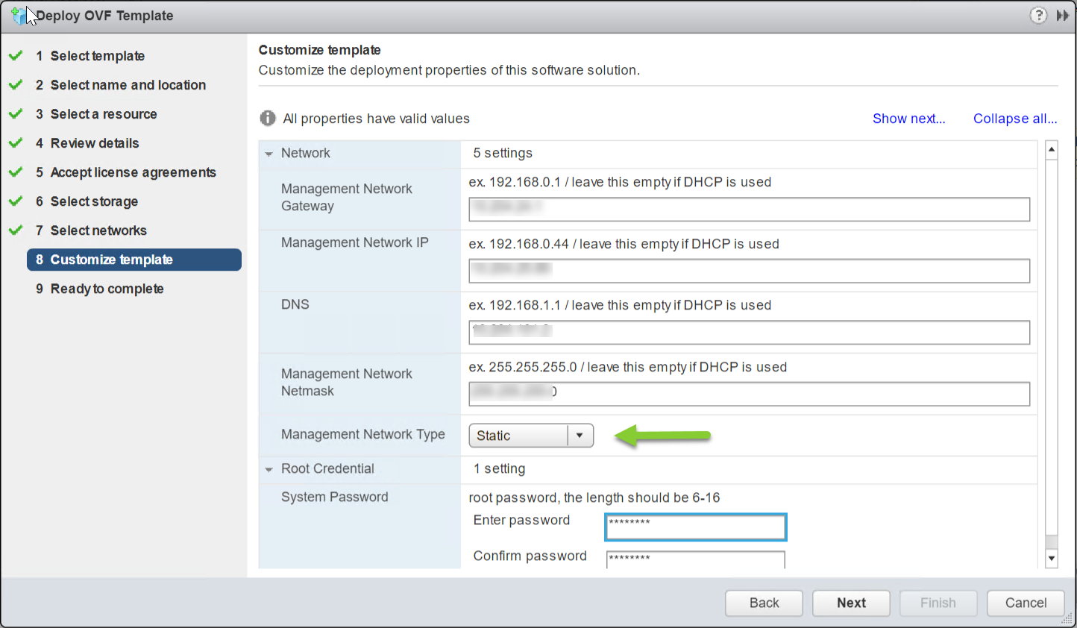The height and width of the screenshot is (628, 1077).
Task: Click the info icon beside the validation message
Action: 266,118
